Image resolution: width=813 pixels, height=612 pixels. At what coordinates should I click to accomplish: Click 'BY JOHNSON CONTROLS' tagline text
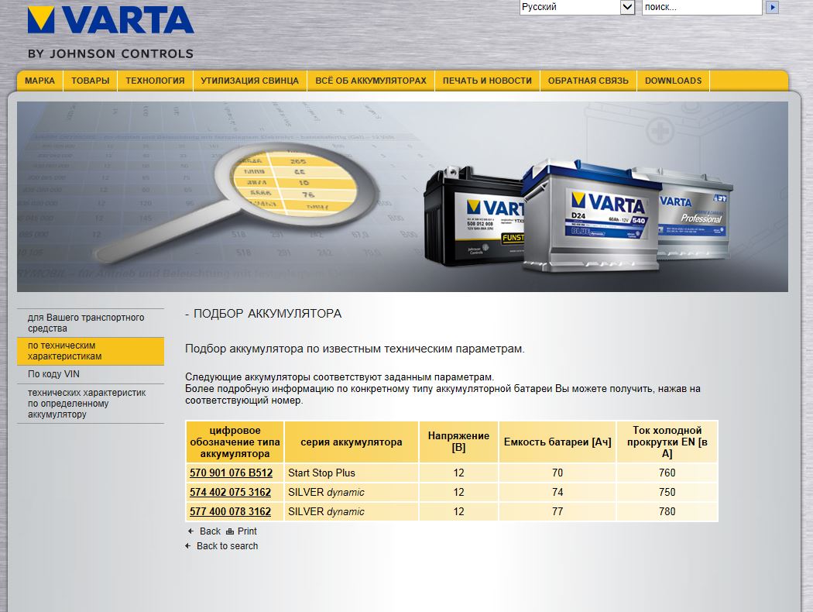[x=111, y=53]
